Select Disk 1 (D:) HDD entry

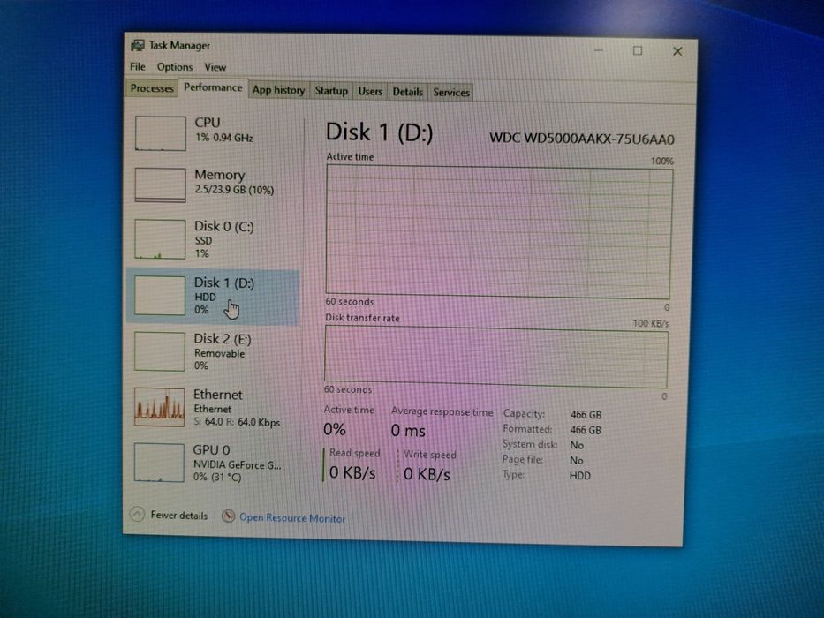214,297
